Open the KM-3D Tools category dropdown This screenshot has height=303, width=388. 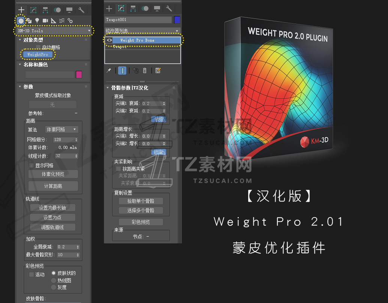(54, 31)
